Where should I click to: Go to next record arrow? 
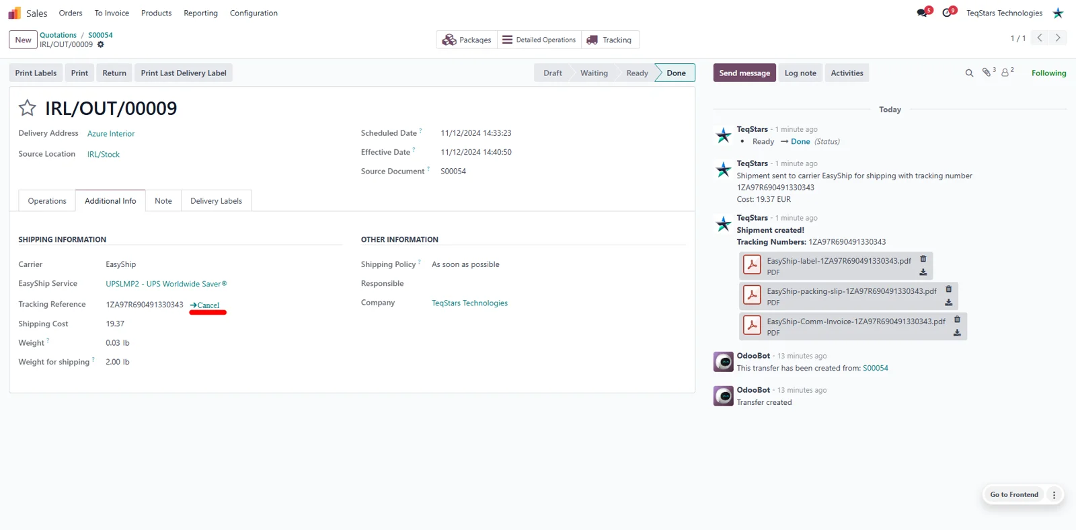[1058, 38]
